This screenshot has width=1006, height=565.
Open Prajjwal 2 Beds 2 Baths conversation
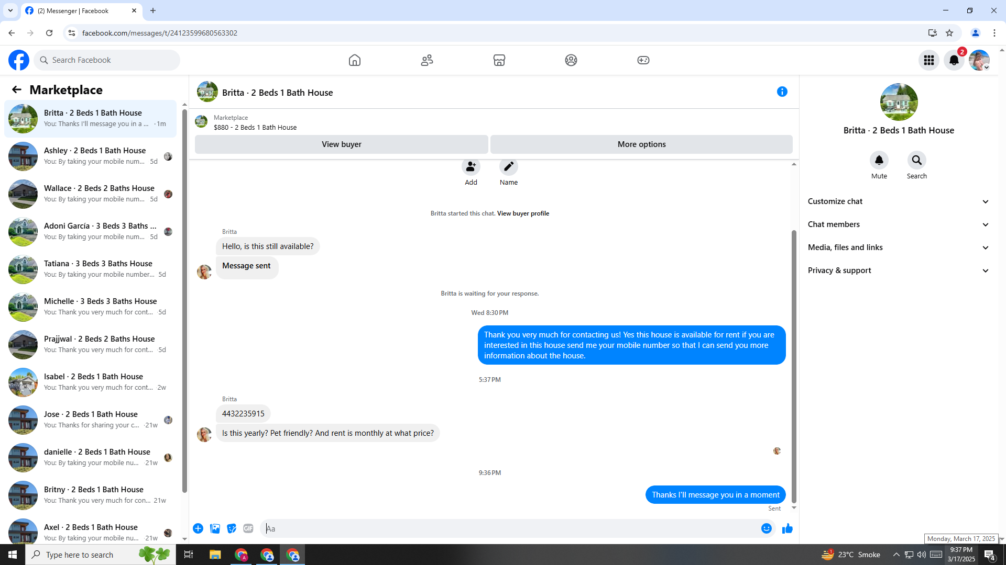tap(91, 345)
